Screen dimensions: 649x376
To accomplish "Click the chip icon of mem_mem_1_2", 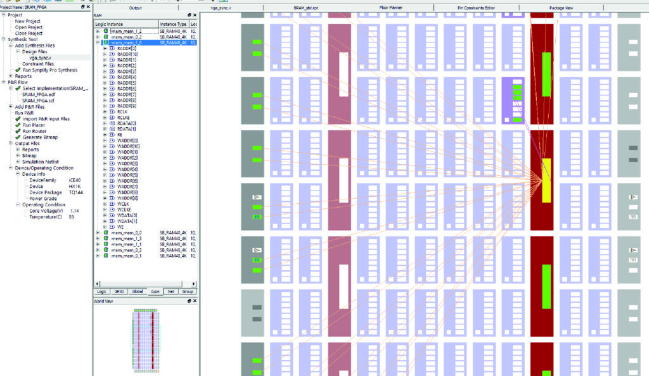I will click(106, 31).
